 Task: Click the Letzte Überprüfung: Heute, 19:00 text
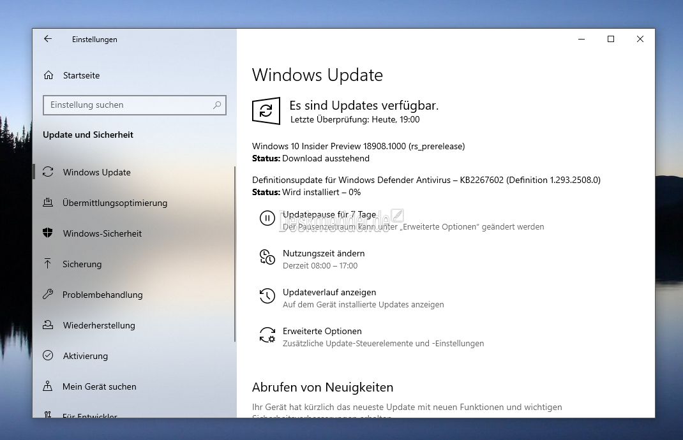355,119
